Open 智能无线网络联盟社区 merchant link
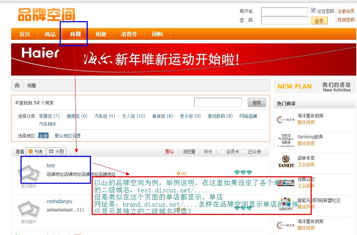 point(319,200)
